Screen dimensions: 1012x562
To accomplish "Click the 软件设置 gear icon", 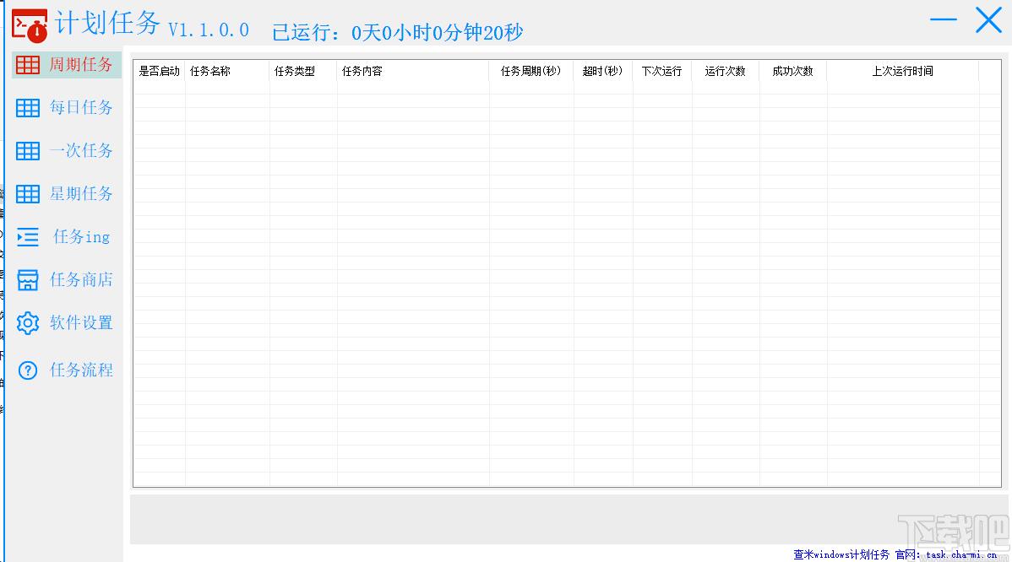I will (x=28, y=323).
